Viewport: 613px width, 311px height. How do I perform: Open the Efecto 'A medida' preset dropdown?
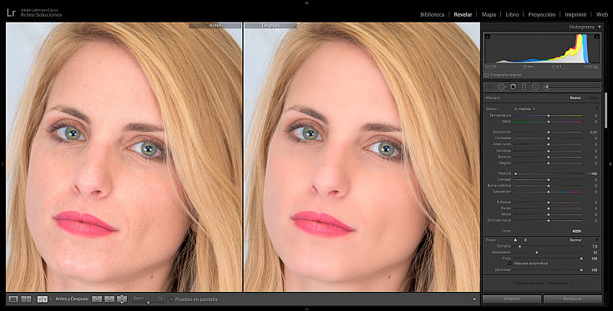(x=524, y=108)
